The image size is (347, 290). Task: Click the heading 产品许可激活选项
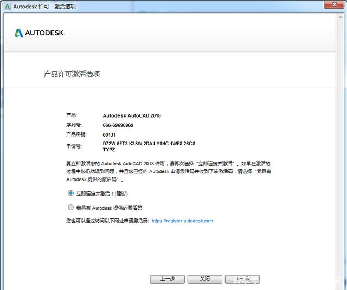pos(72,74)
